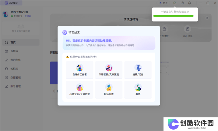Viewport: 218px width, 131px height.
Task: Click the 市场营销/文案策划 avatar illustration
Action: (109, 68)
